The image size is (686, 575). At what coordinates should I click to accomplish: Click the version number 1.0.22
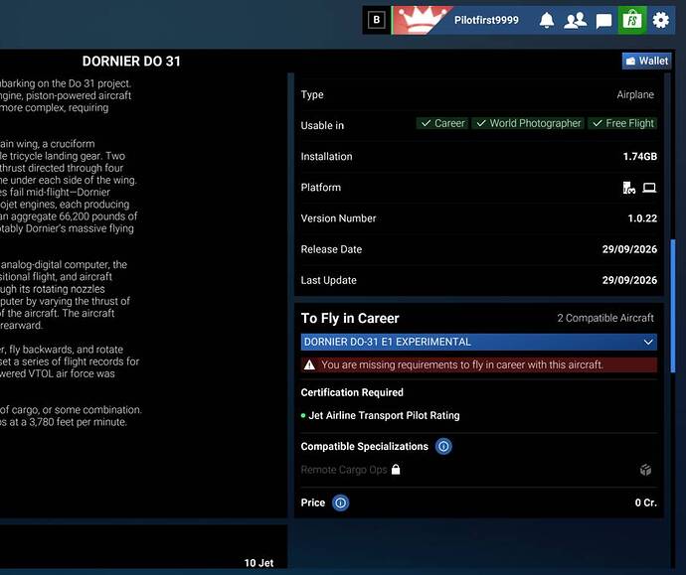tap(642, 218)
